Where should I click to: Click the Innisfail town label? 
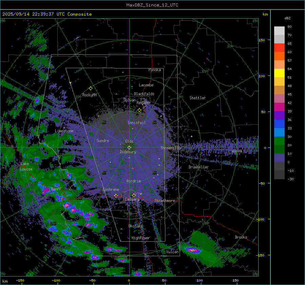click(137, 123)
